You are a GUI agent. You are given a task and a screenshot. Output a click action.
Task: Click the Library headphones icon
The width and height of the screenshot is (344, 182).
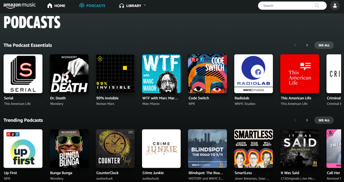click(121, 6)
